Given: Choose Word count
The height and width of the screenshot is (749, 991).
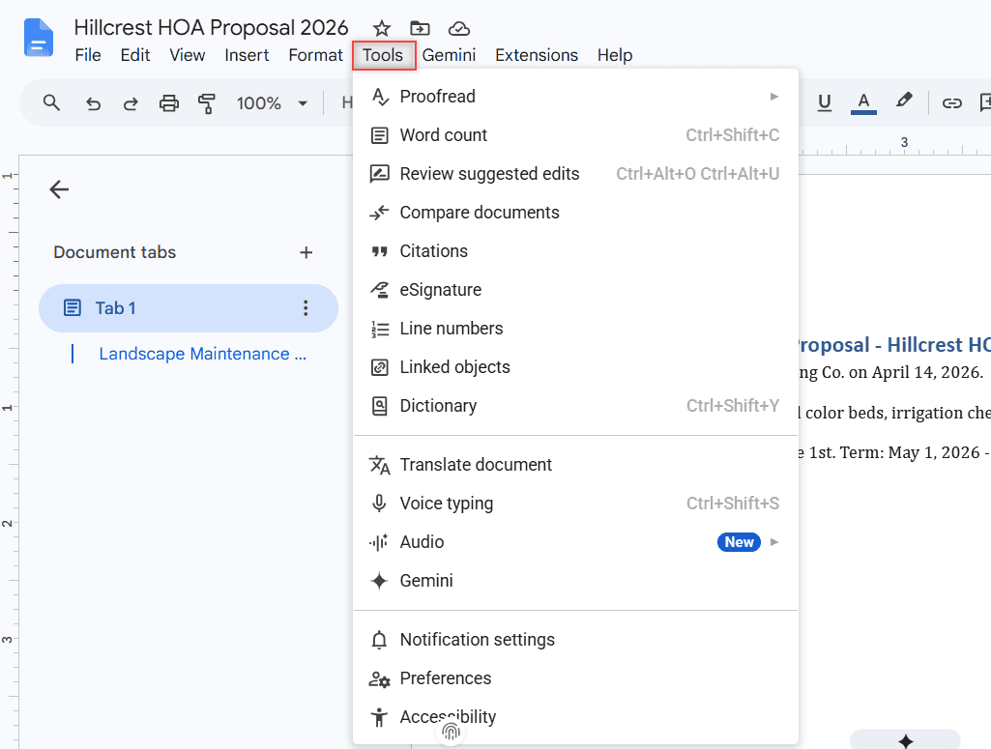Looking at the screenshot, I should 576,135.
